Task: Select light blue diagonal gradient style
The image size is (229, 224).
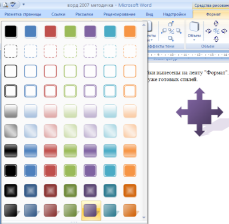Action: coord(30,131)
